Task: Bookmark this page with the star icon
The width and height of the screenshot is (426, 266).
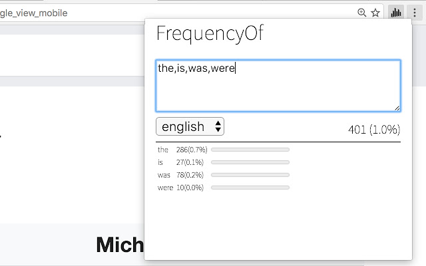Action: 375,12
